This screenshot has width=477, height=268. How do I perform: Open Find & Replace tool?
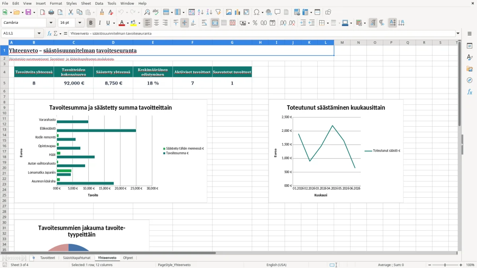coord(147,12)
